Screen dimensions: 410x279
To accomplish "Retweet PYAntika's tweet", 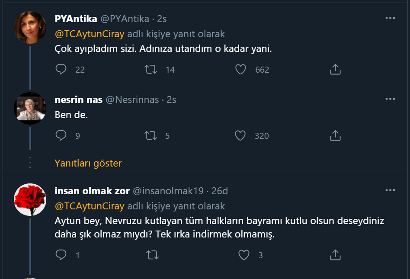I will 151,69.
